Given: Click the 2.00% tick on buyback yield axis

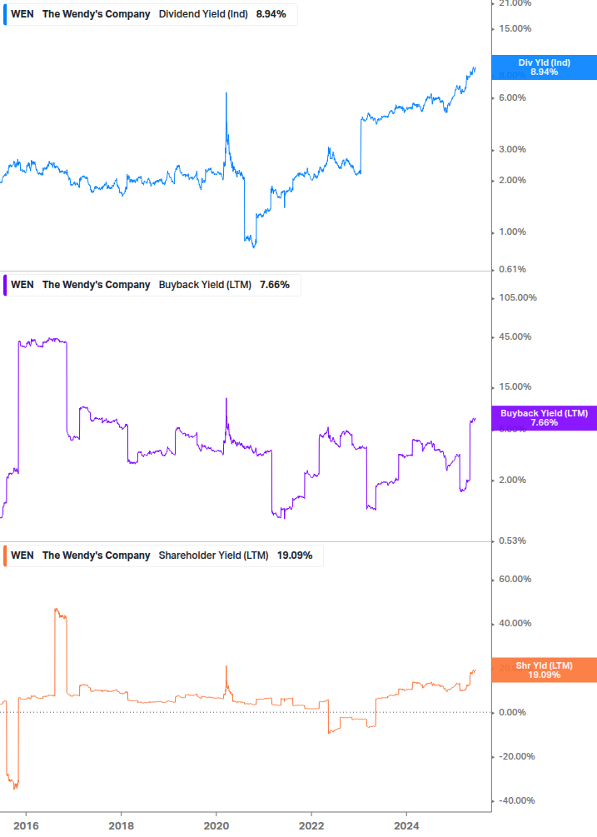Looking at the screenshot, I should point(512,481).
